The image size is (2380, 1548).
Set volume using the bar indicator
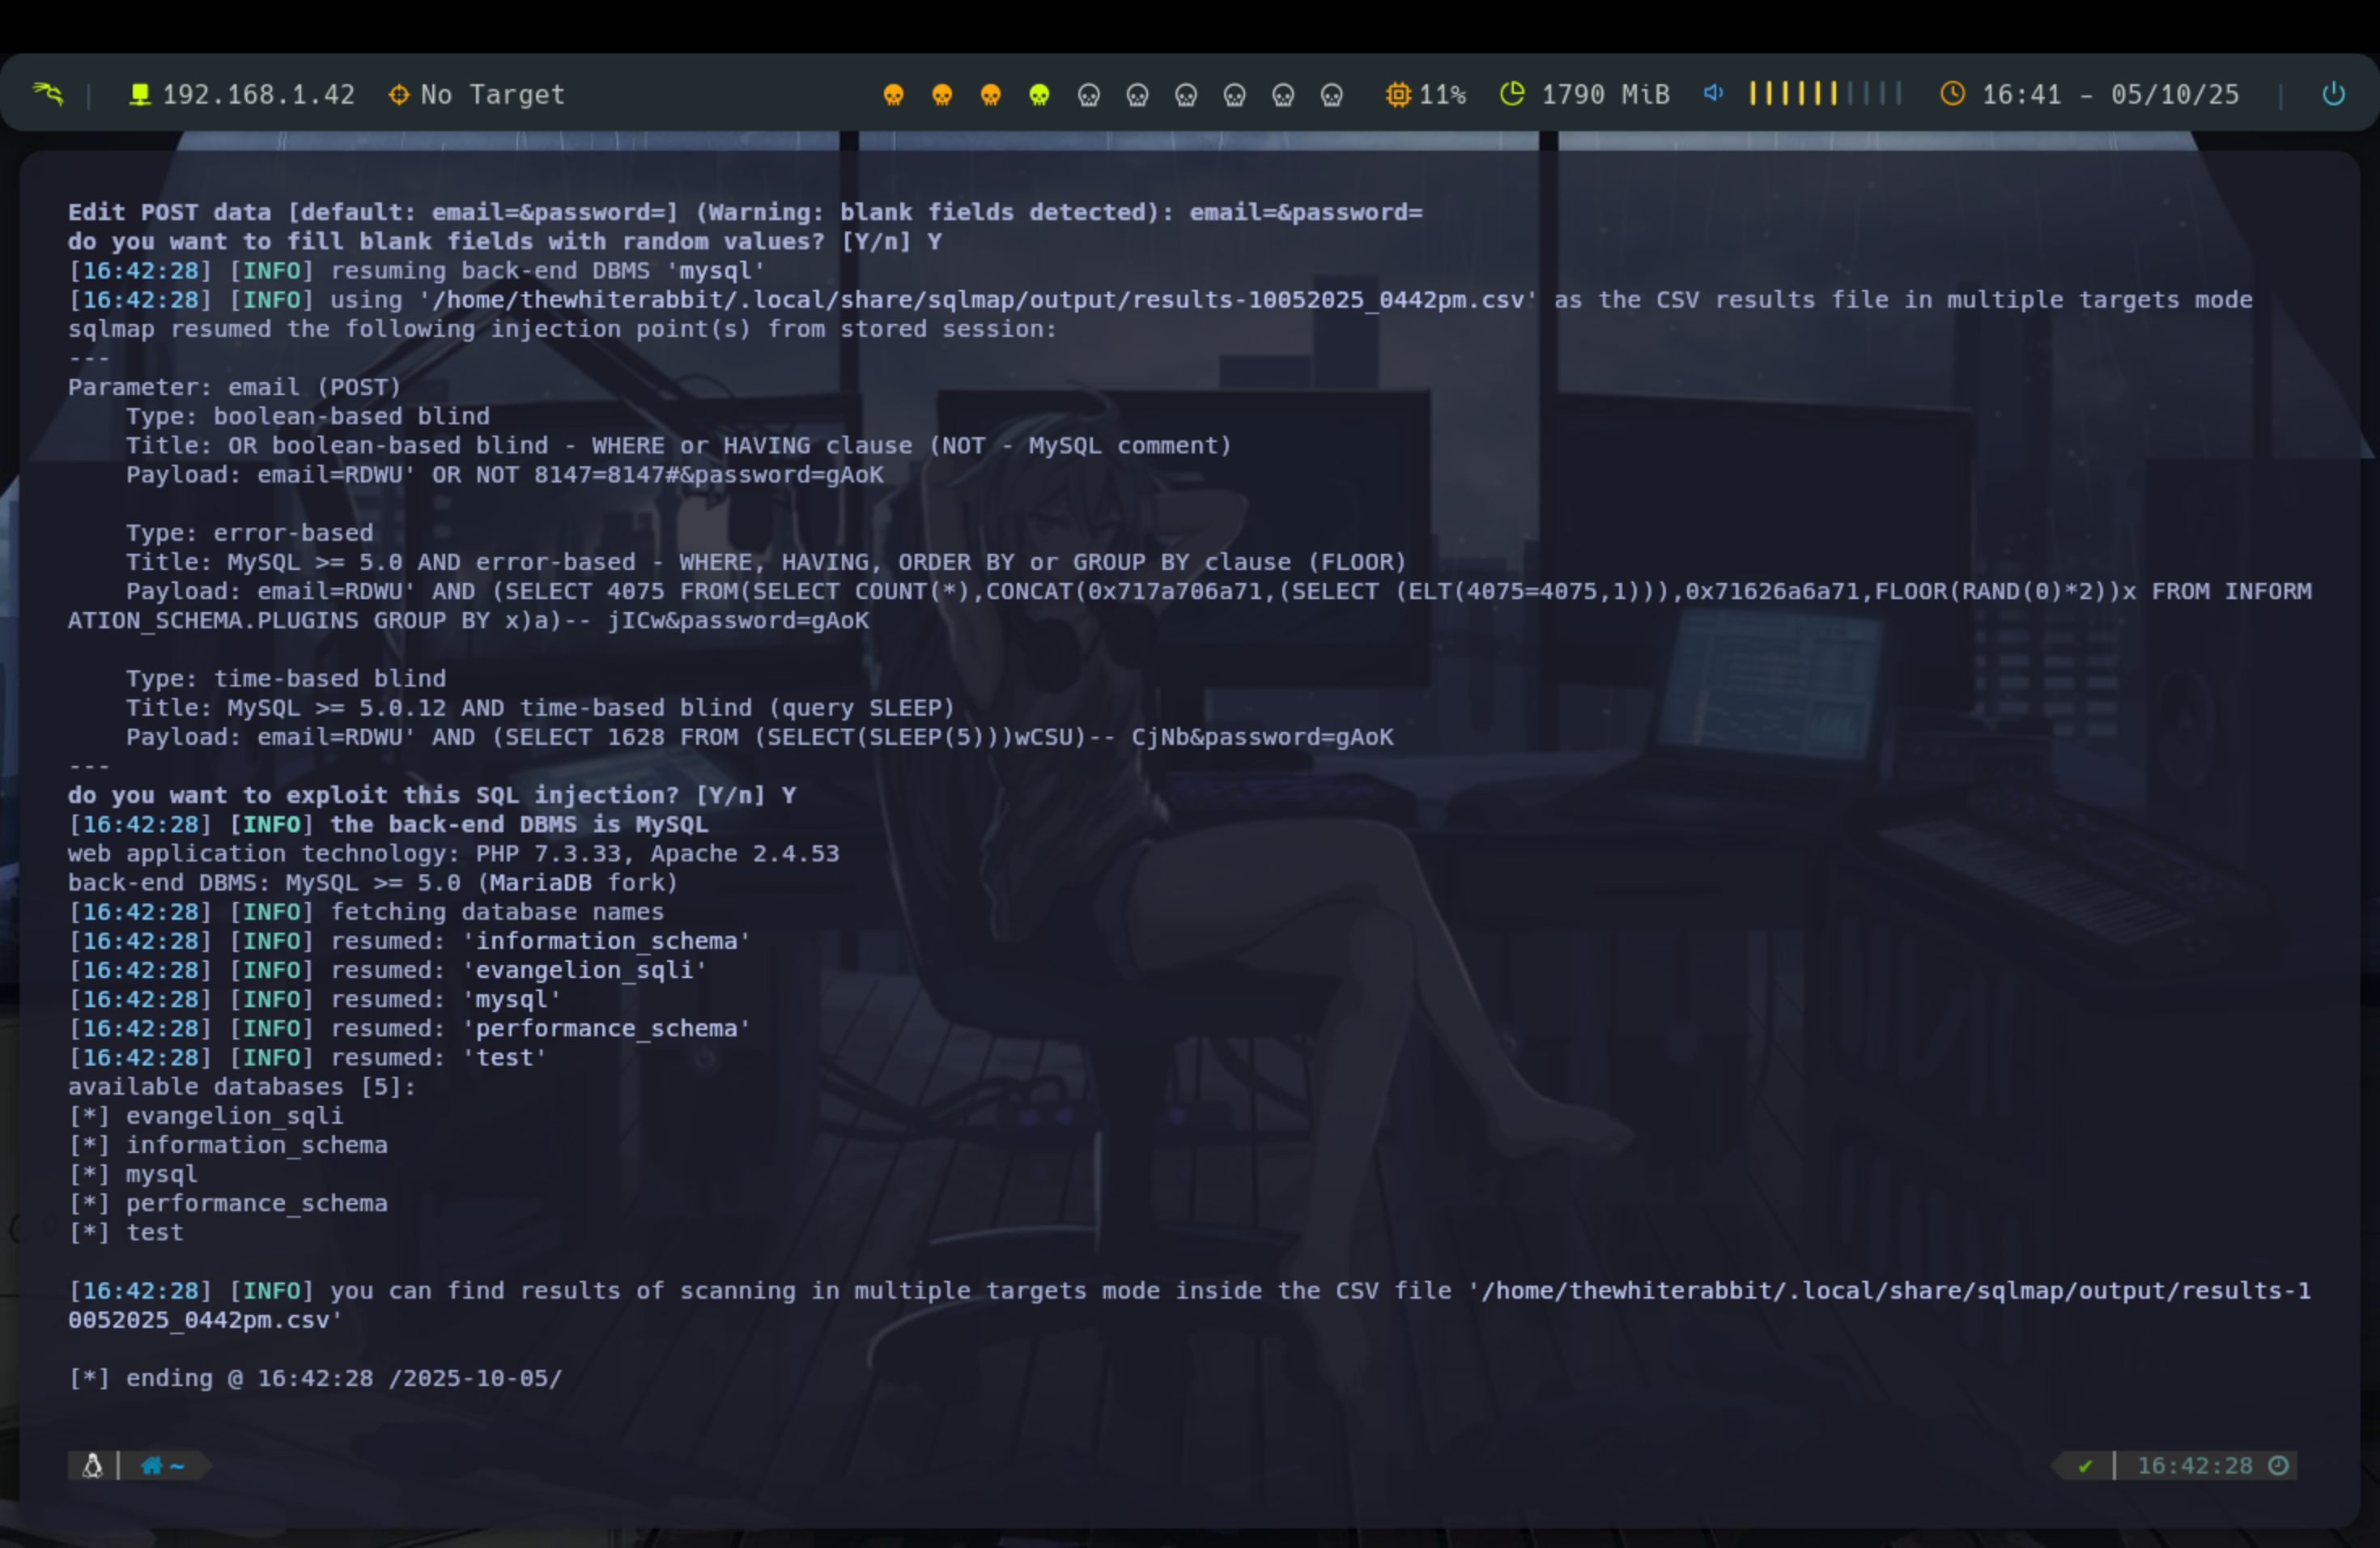click(x=1824, y=94)
